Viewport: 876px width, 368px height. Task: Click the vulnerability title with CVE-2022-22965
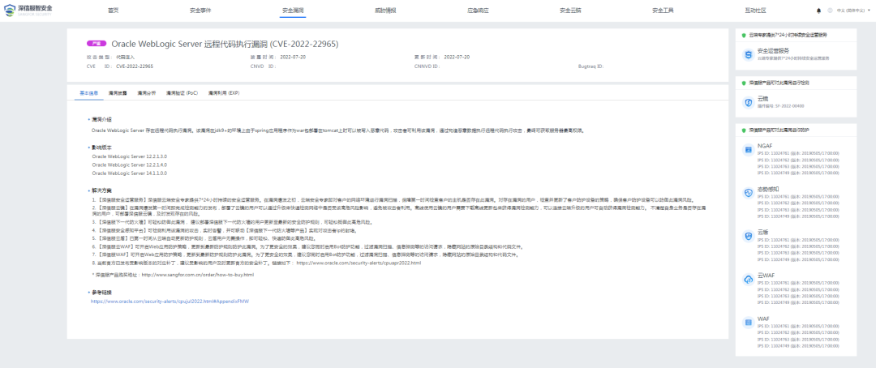[225, 44]
